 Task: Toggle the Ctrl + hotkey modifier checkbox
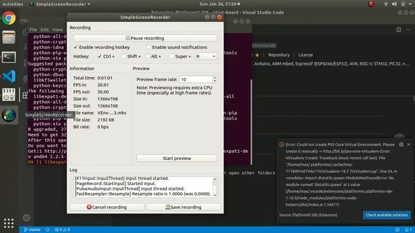pos(99,56)
